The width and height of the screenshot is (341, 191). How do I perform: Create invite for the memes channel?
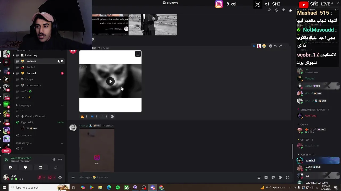[58, 61]
